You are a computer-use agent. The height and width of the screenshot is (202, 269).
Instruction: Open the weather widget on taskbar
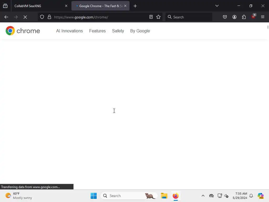click(19, 196)
